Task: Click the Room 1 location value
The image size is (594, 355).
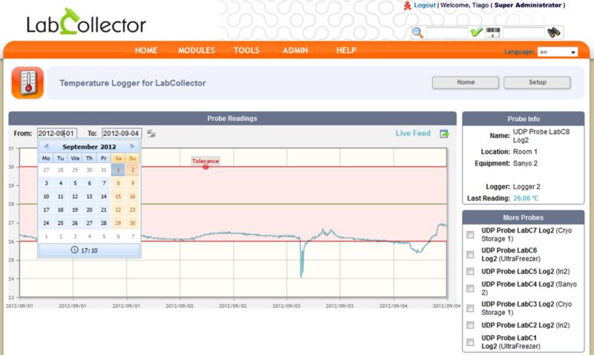Action: click(525, 152)
